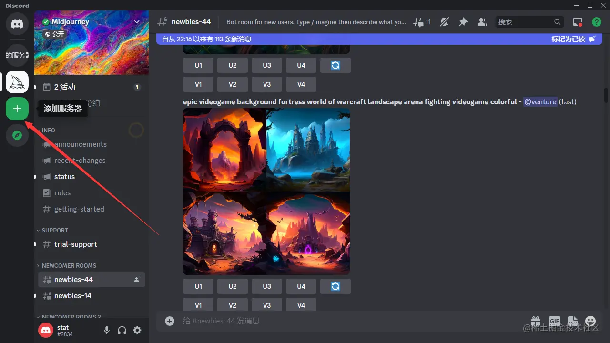Click the upper V2 variation button
Viewport: 610px width, 343px height.
[x=233, y=84]
